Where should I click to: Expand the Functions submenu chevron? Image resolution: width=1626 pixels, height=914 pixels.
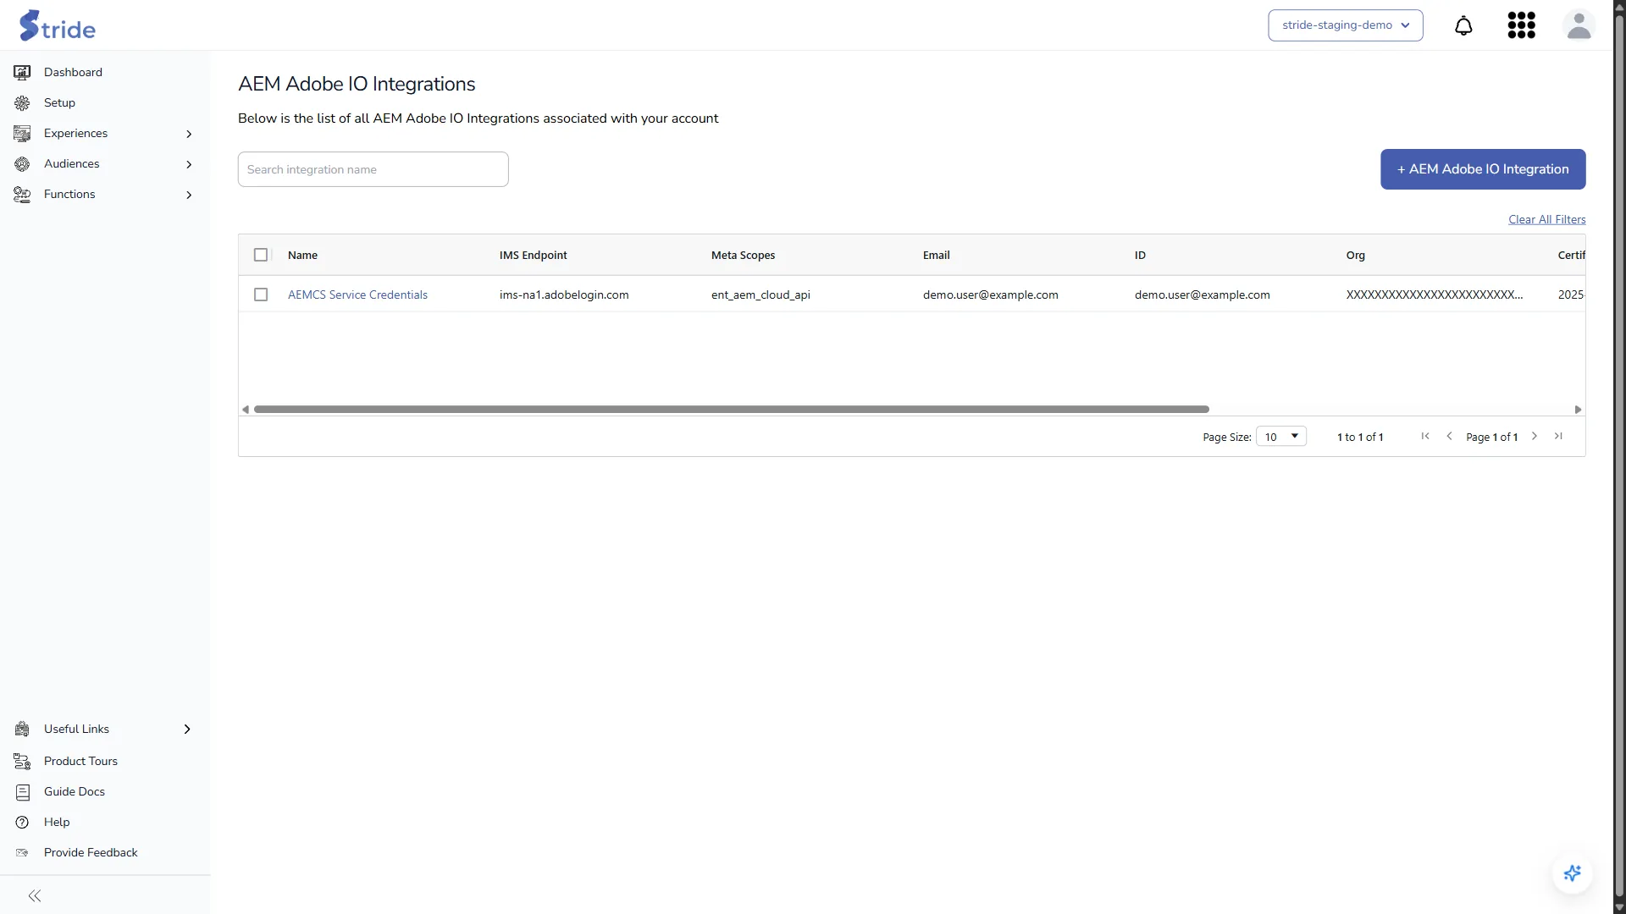[x=189, y=195]
